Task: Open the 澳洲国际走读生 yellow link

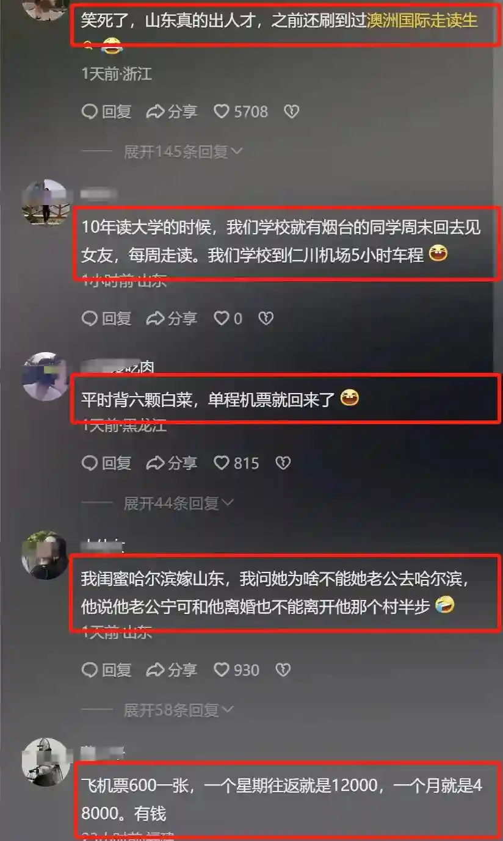Action: point(422,22)
